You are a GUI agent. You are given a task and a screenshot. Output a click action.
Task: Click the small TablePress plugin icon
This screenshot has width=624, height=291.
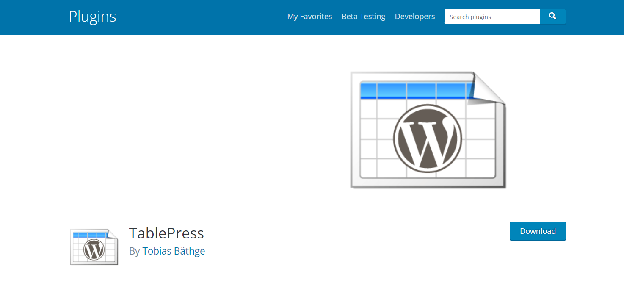[94, 247]
